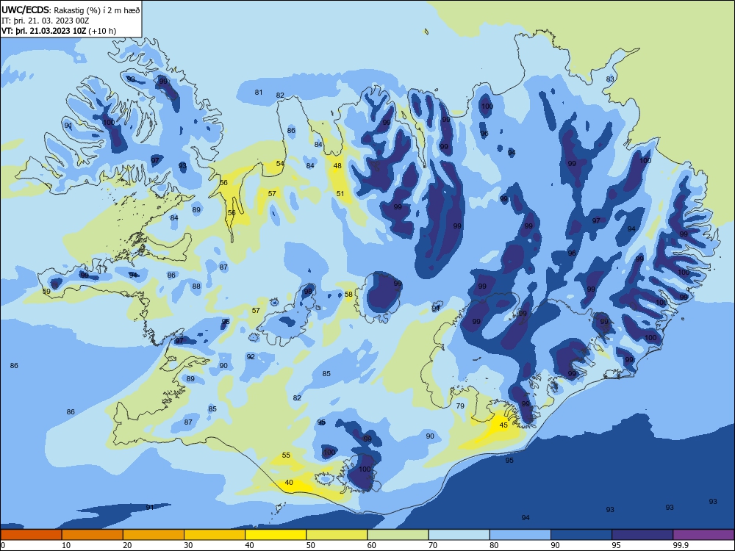
Task: Click the 70–80 pale blue legend swatch
Action: click(x=459, y=535)
